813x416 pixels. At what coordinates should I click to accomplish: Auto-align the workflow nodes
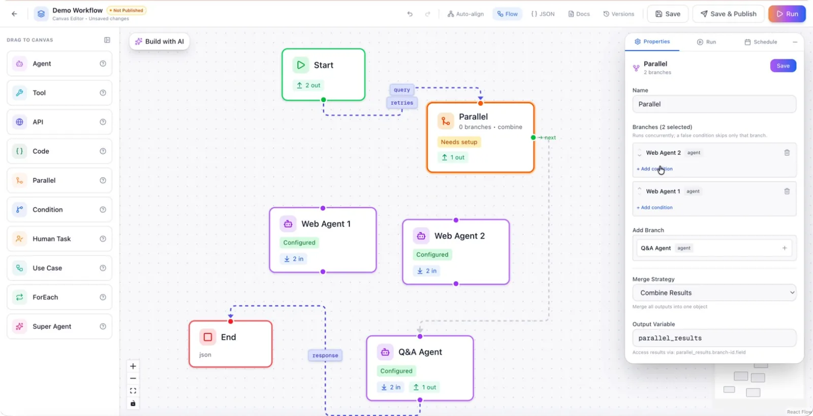click(x=465, y=14)
